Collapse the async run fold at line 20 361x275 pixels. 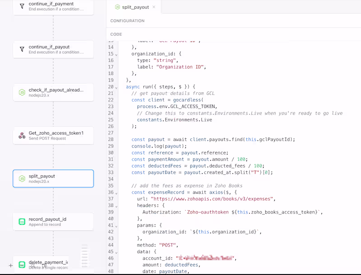(x=116, y=88)
